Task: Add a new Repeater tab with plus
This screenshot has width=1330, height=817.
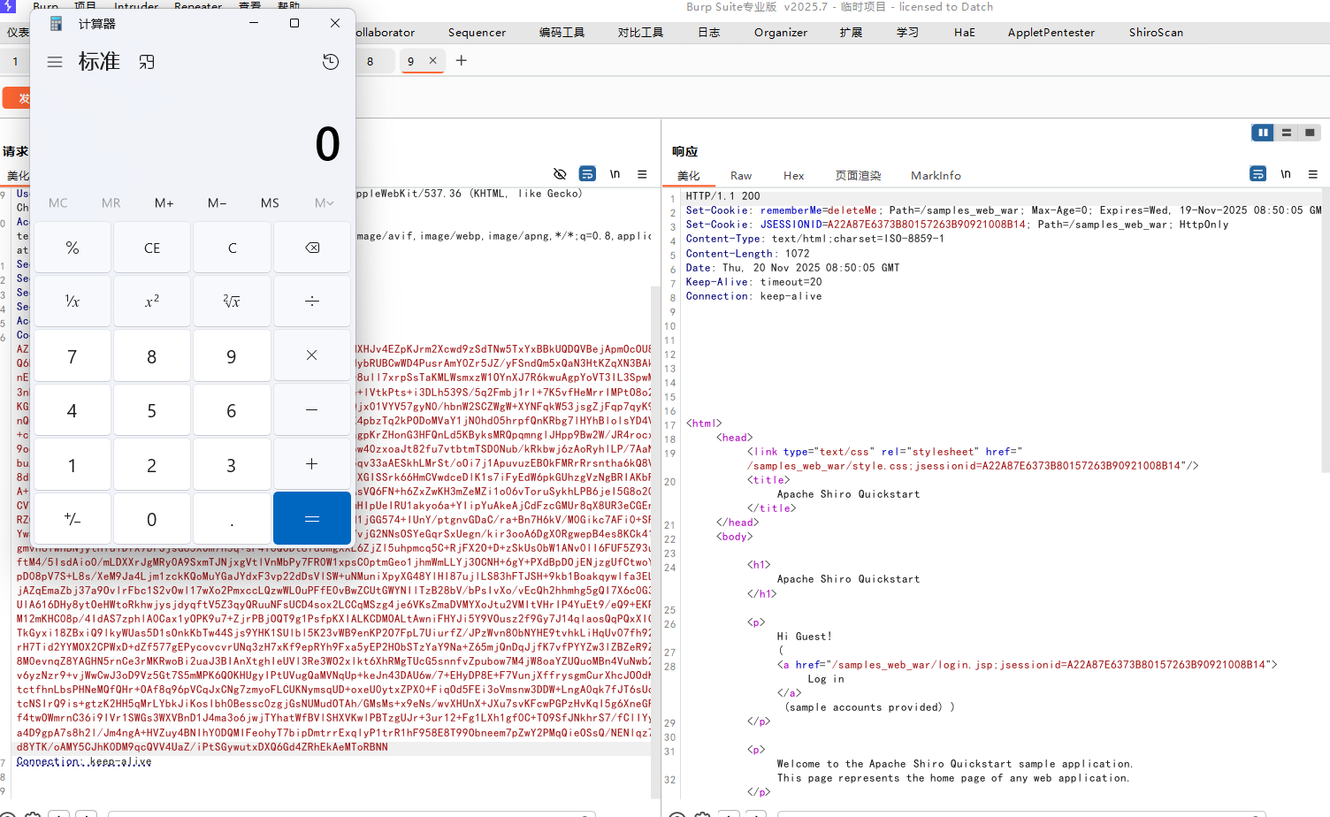Action: 462,60
